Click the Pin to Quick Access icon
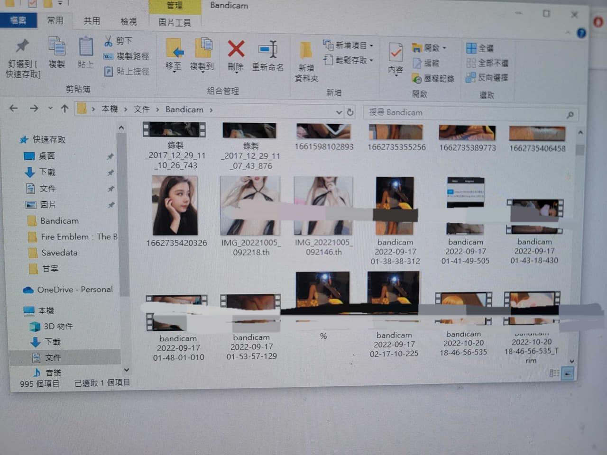607x455 pixels. tap(22, 46)
